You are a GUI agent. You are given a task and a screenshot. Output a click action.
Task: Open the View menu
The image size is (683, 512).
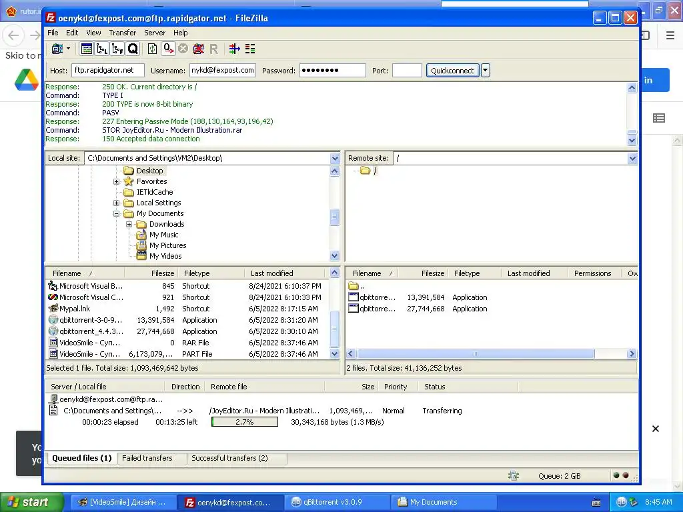[x=93, y=33]
